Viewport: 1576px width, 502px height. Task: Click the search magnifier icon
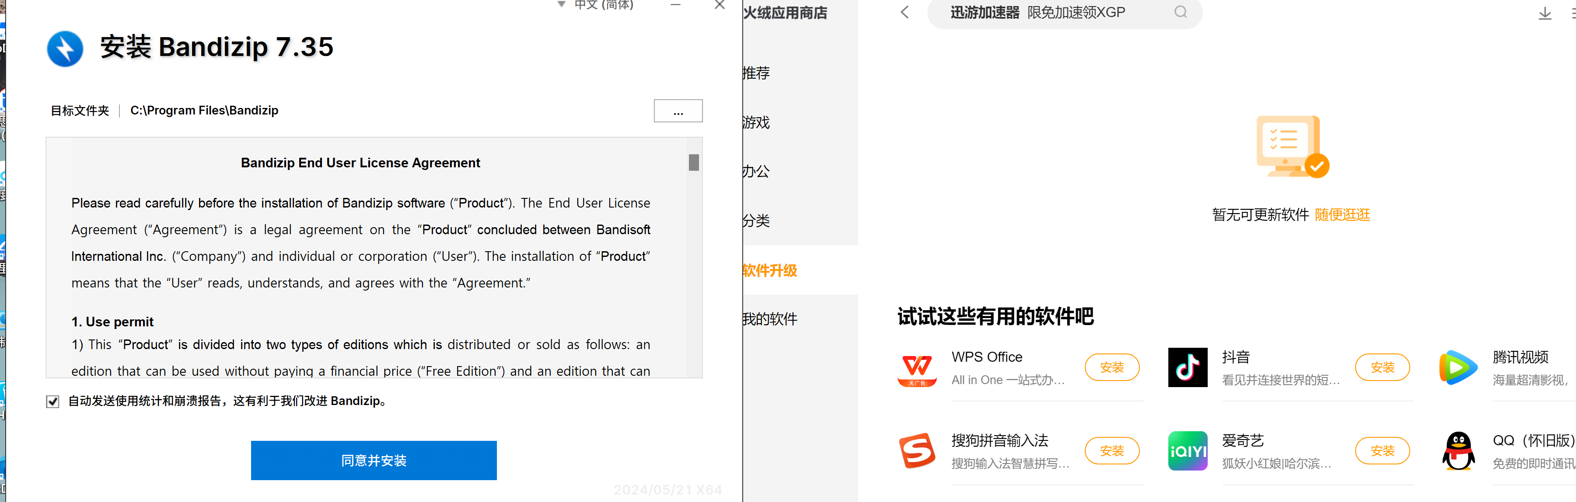[1180, 12]
